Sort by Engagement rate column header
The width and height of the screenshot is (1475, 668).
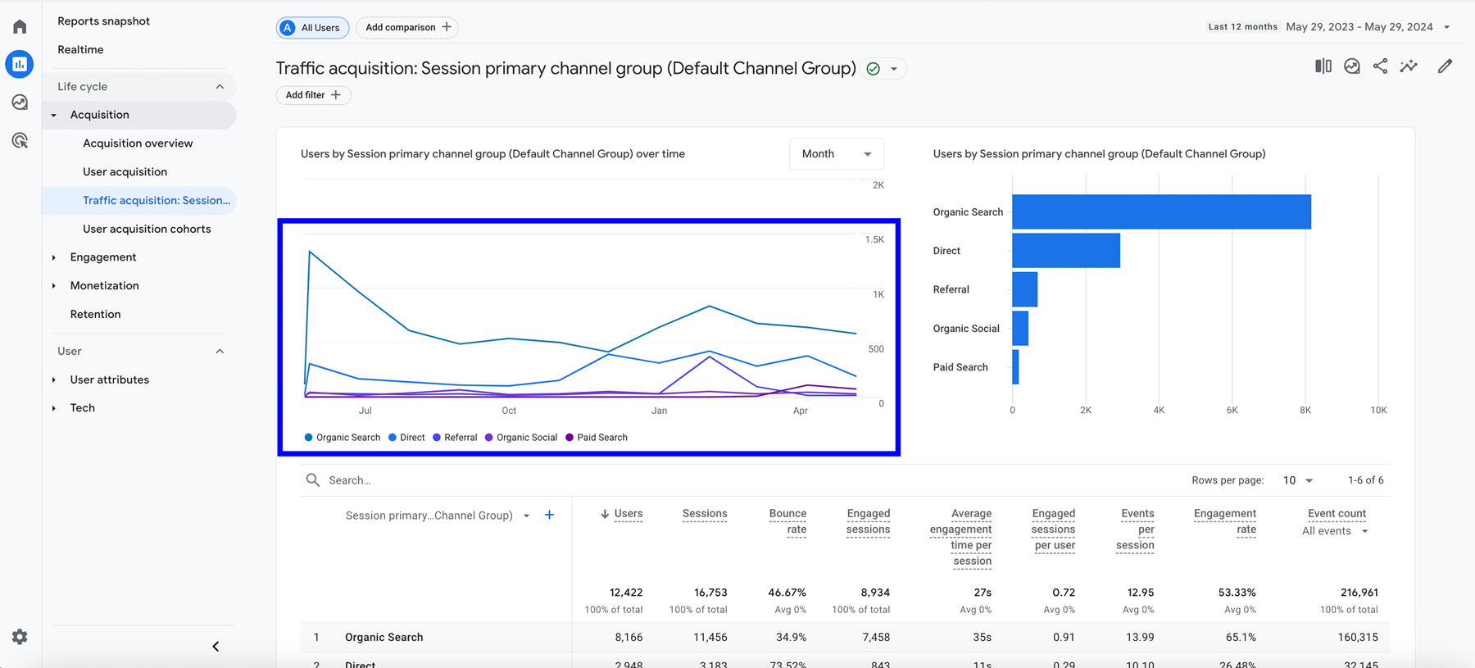(x=1224, y=521)
